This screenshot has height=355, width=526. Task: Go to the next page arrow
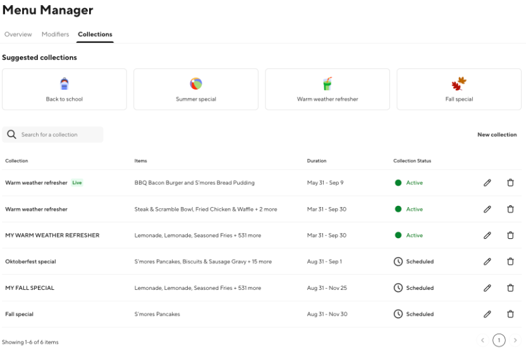coord(515,340)
